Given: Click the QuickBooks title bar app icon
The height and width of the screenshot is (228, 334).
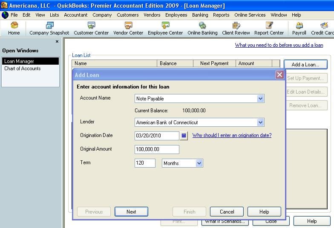Looking at the screenshot, I should tap(4, 5).
